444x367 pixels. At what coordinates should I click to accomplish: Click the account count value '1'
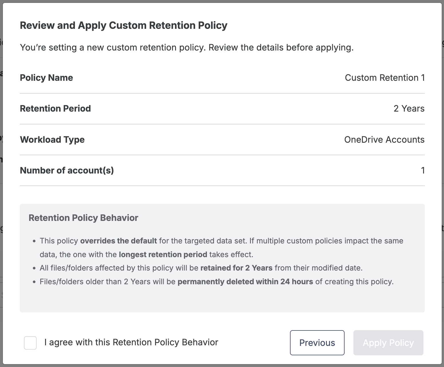pos(423,170)
